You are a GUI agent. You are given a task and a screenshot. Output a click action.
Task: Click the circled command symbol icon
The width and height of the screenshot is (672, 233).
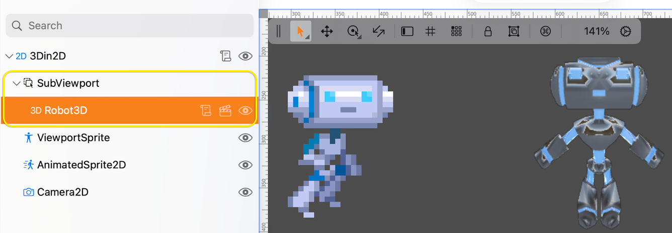[546, 32]
